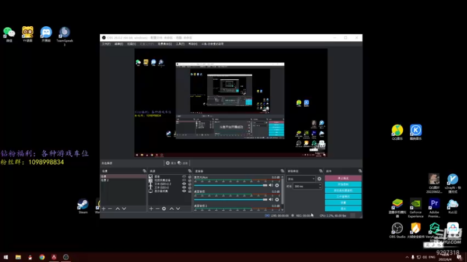Open the 文件(F) menu
Screen dimensions: 467x262
106,44
